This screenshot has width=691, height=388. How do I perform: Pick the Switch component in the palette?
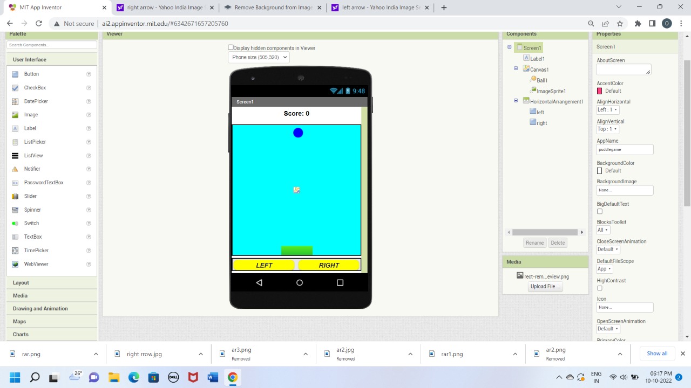click(31, 223)
